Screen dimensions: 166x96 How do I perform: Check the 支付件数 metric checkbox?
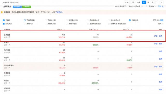coord(25,24)
